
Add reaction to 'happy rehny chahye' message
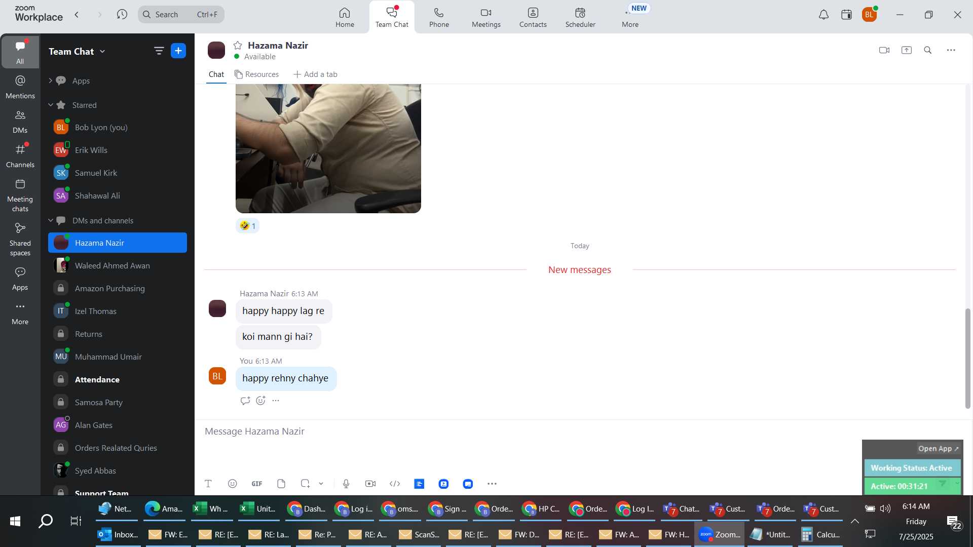(x=260, y=401)
